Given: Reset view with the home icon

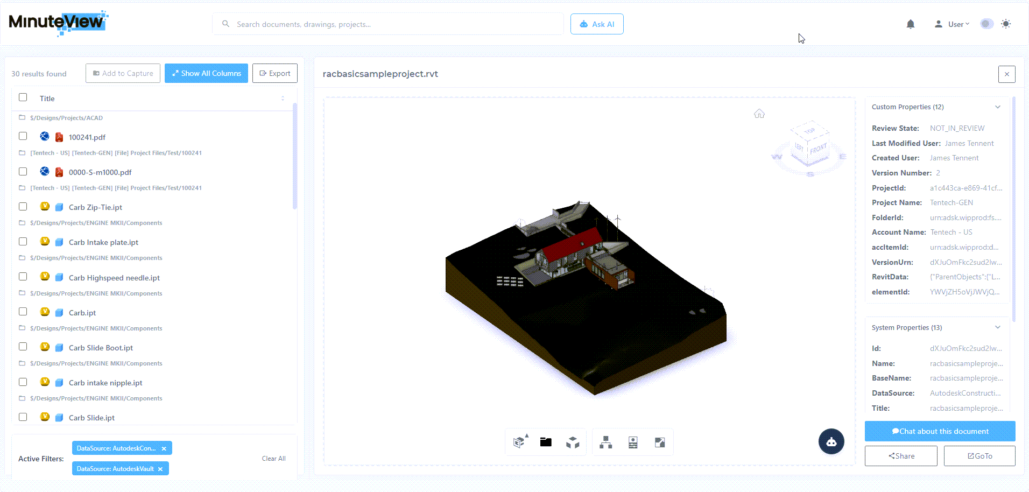Looking at the screenshot, I should (759, 114).
